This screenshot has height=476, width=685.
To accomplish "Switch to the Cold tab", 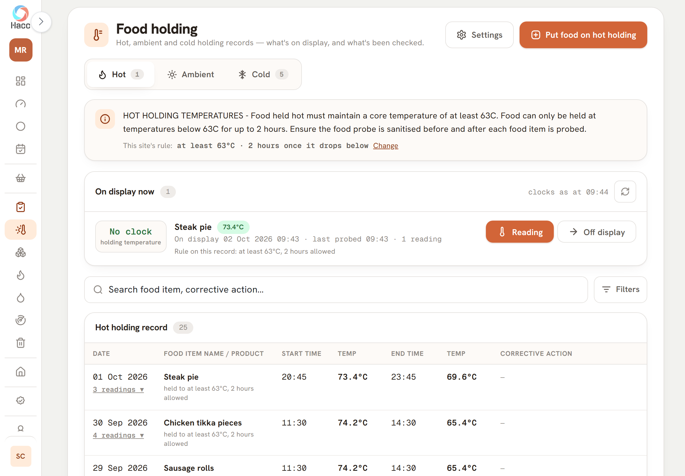I will pos(263,74).
